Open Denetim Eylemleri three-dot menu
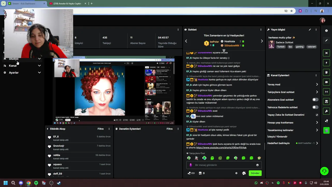This screenshot has width=332, height=187. 178,129
